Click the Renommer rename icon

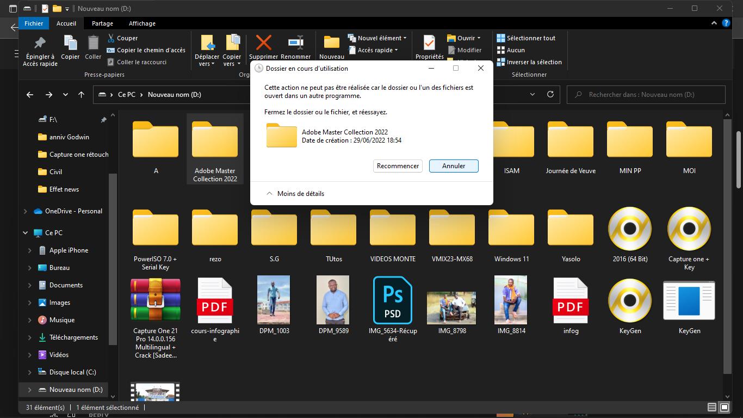[x=295, y=43]
